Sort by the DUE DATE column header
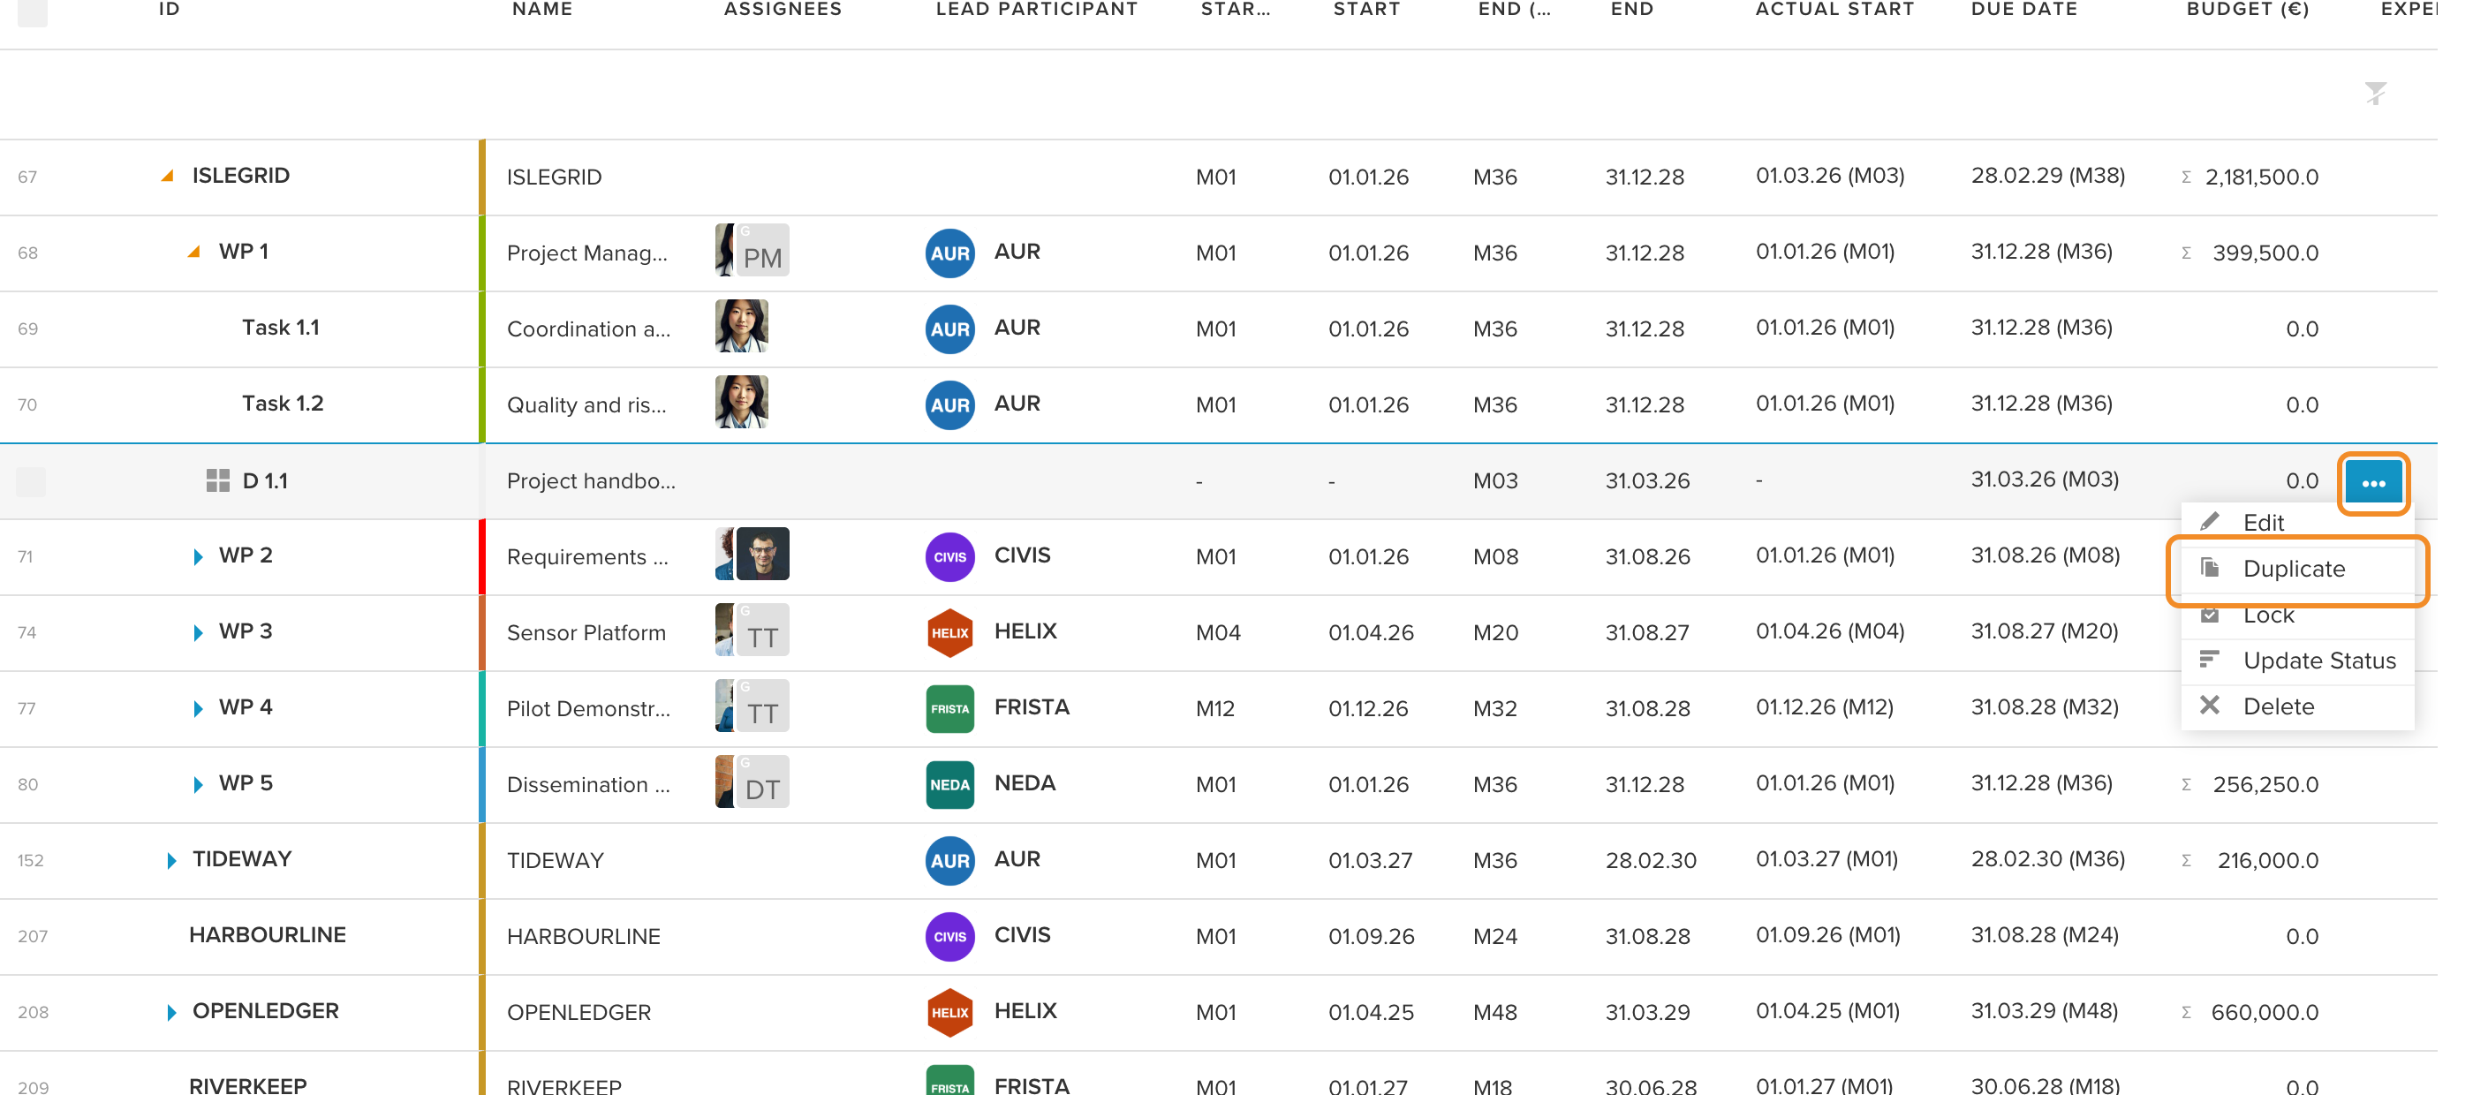This screenshot has width=2473, height=1095. [2023, 10]
